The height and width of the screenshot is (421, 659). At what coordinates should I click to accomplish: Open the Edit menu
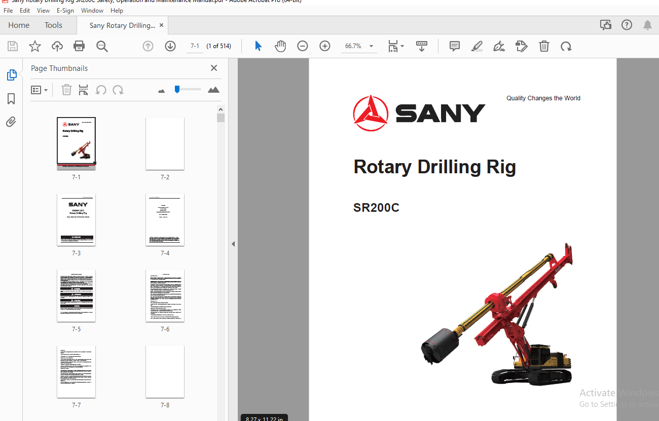click(24, 10)
